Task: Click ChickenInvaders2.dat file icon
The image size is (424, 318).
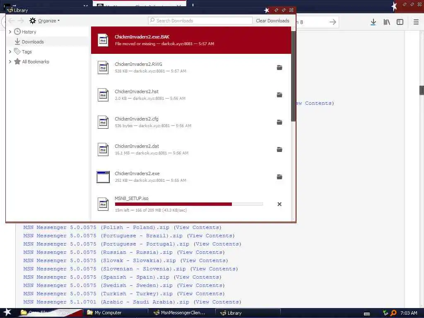Action: tap(103, 149)
